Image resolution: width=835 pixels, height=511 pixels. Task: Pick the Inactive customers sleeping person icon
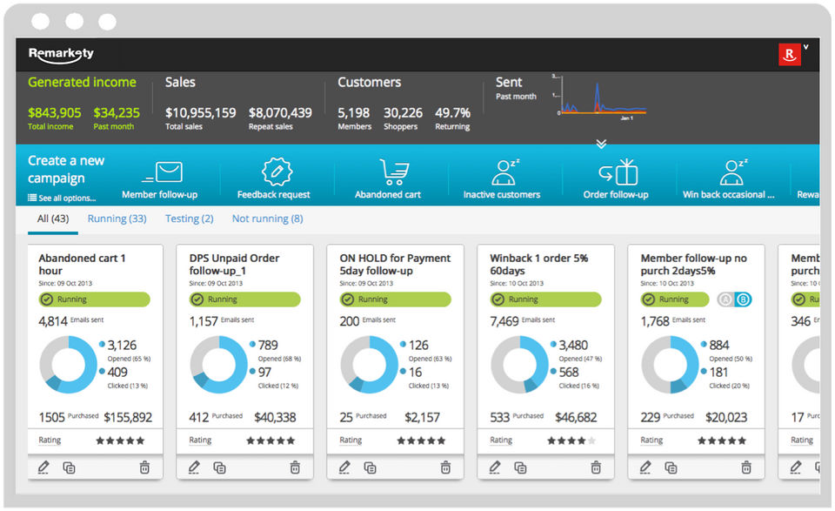505,171
